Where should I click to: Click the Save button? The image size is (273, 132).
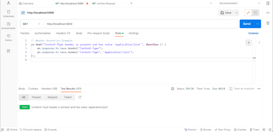(226, 13)
